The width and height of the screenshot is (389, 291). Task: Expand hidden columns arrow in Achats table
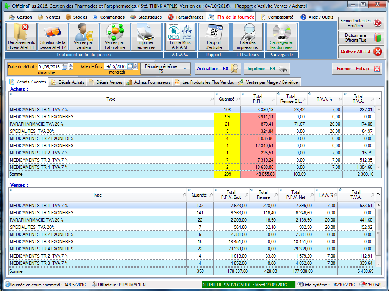click(378, 99)
